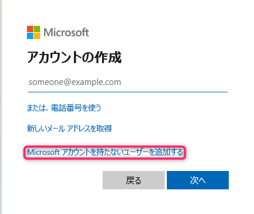Click the 次へ button

coord(198,180)
